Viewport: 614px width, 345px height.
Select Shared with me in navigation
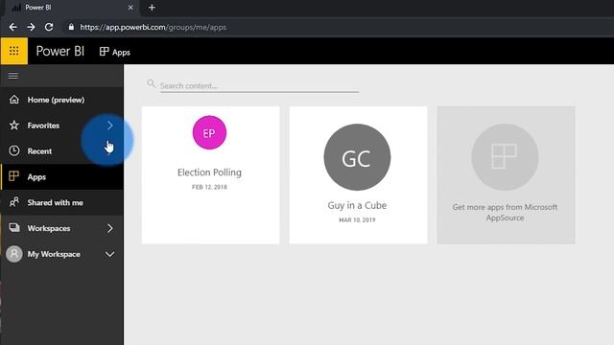[61, 202]
